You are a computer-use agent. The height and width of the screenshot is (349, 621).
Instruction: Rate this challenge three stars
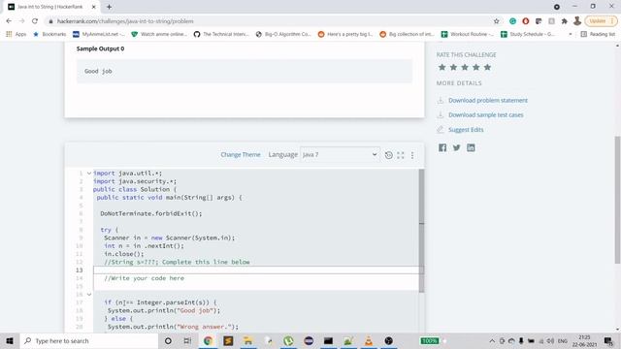(465, 67)
